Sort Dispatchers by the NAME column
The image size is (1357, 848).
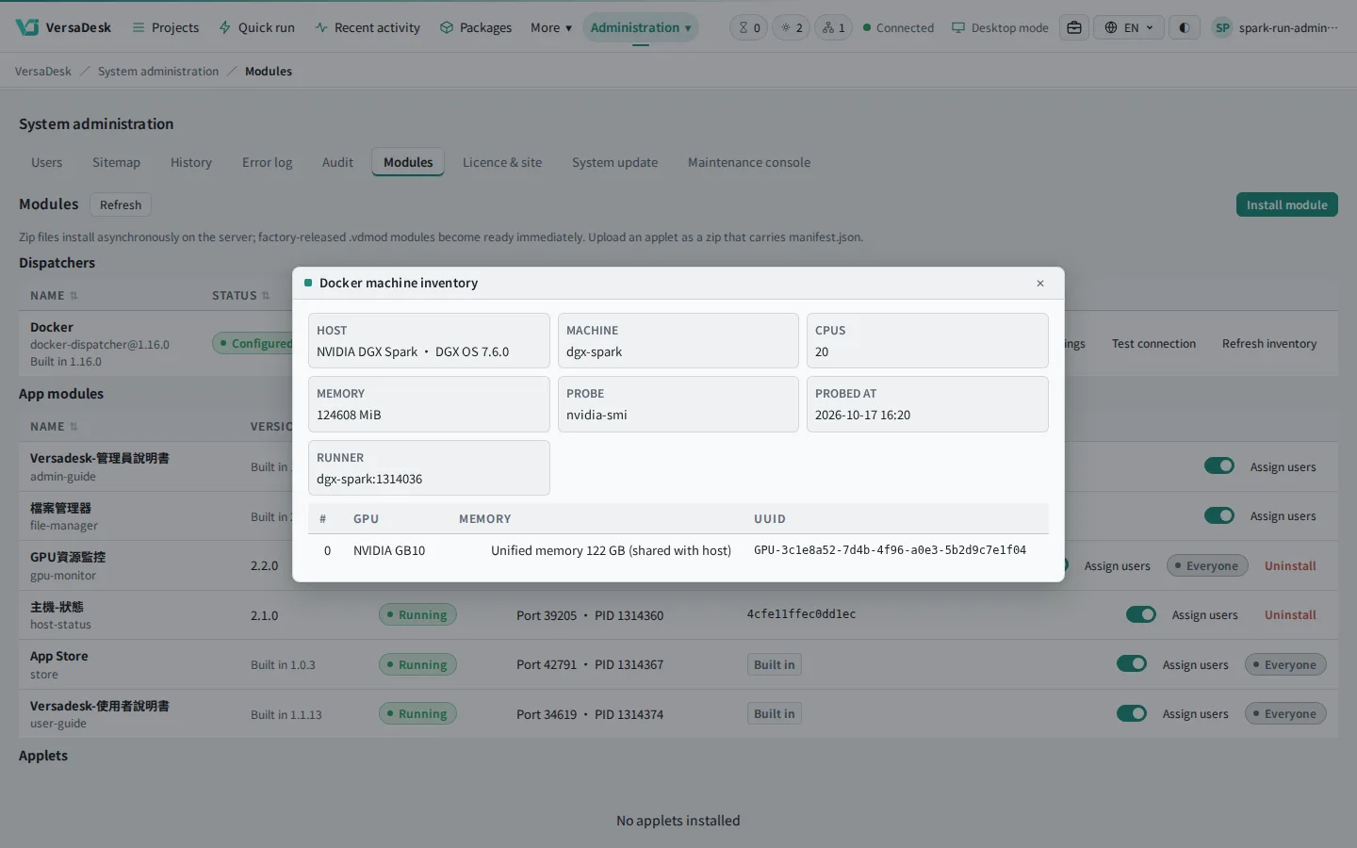pos(54,296)
